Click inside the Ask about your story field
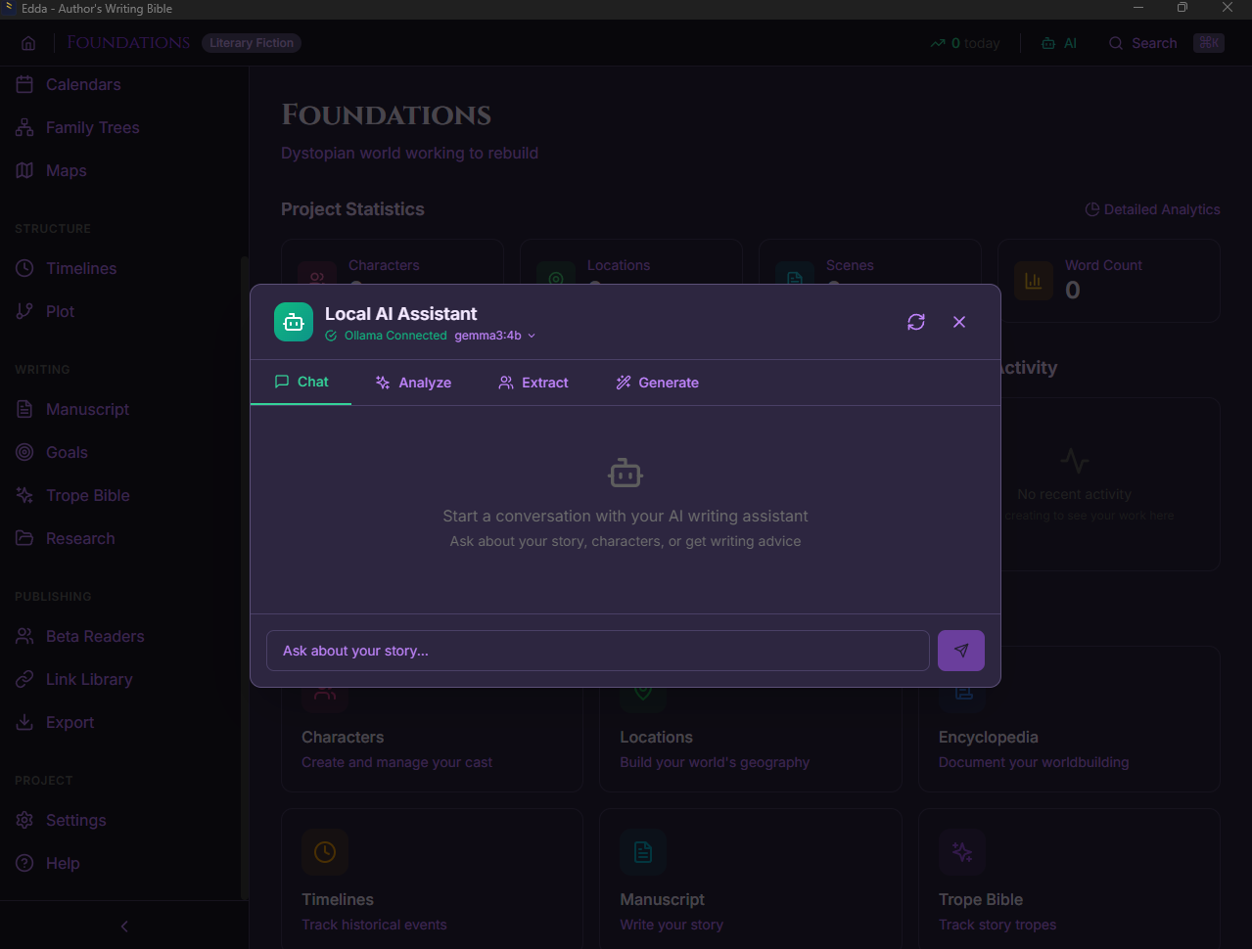The image size is (1252, 949). 597,650
